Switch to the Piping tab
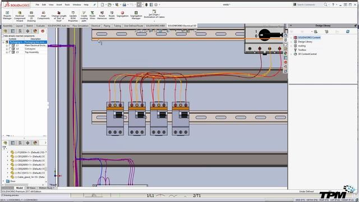The image size is (359, 202). 107,26
